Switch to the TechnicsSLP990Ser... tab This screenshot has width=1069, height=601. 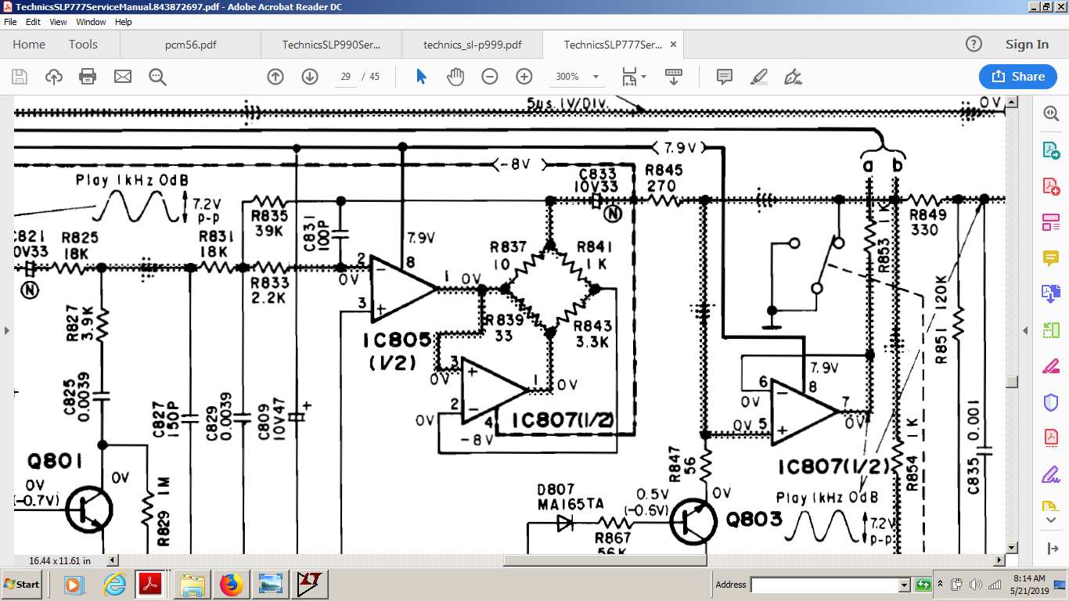tap(330, 45)
